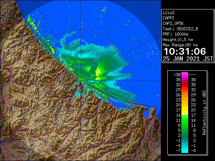This screenshot has width=215, height=161.
Task: Click the green 8–11 dBZ legend swatch
Action: (x=185, y=125)
